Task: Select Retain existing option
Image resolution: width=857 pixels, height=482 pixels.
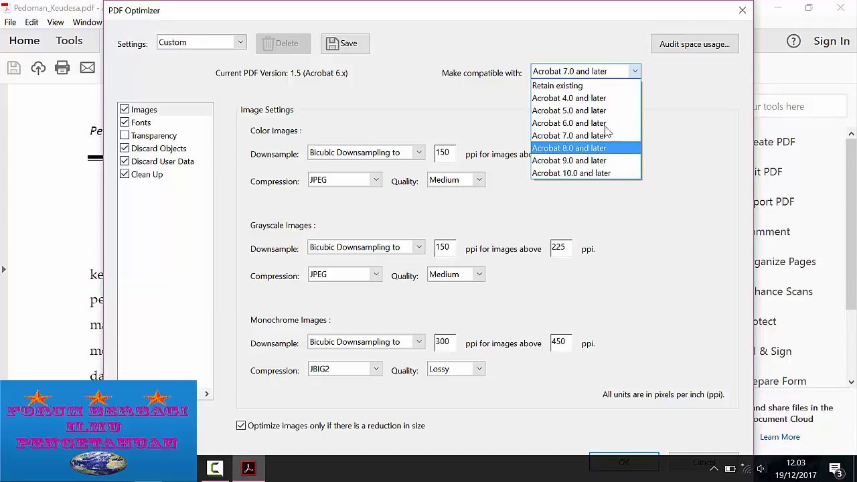Action: [586, 86]
